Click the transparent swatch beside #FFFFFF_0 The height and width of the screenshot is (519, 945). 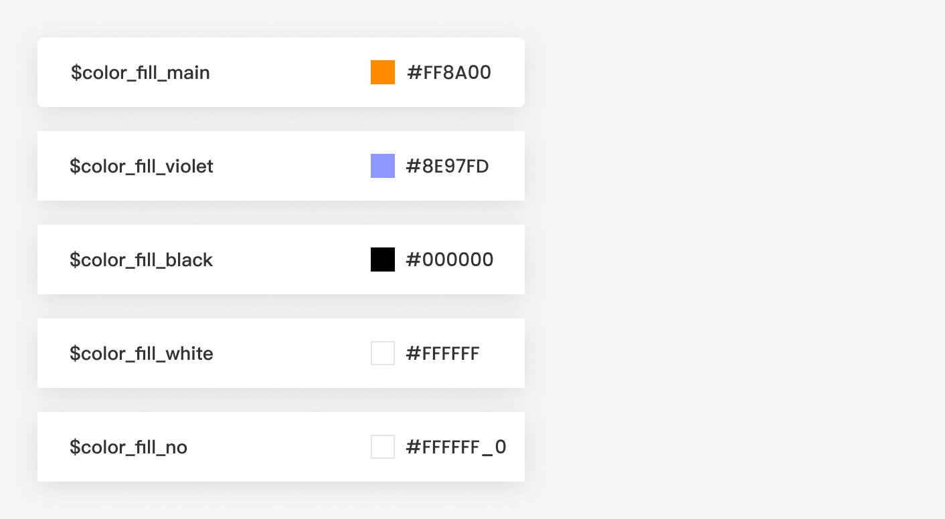point(383,447)
